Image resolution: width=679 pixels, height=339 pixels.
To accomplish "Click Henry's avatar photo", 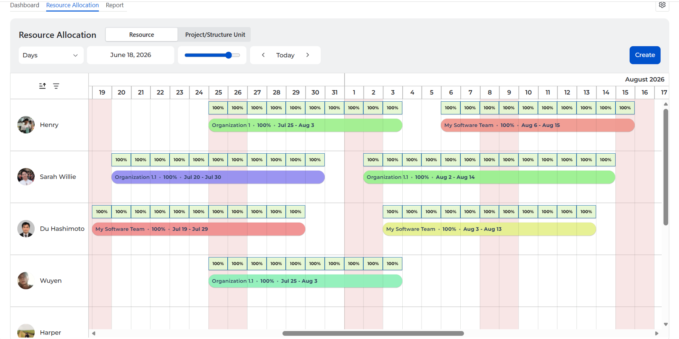I will click(26, 125).
